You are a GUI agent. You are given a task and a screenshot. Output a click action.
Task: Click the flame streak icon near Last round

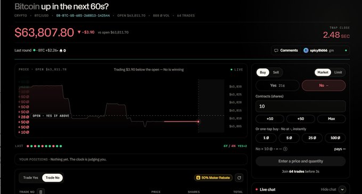pos(61,51)
